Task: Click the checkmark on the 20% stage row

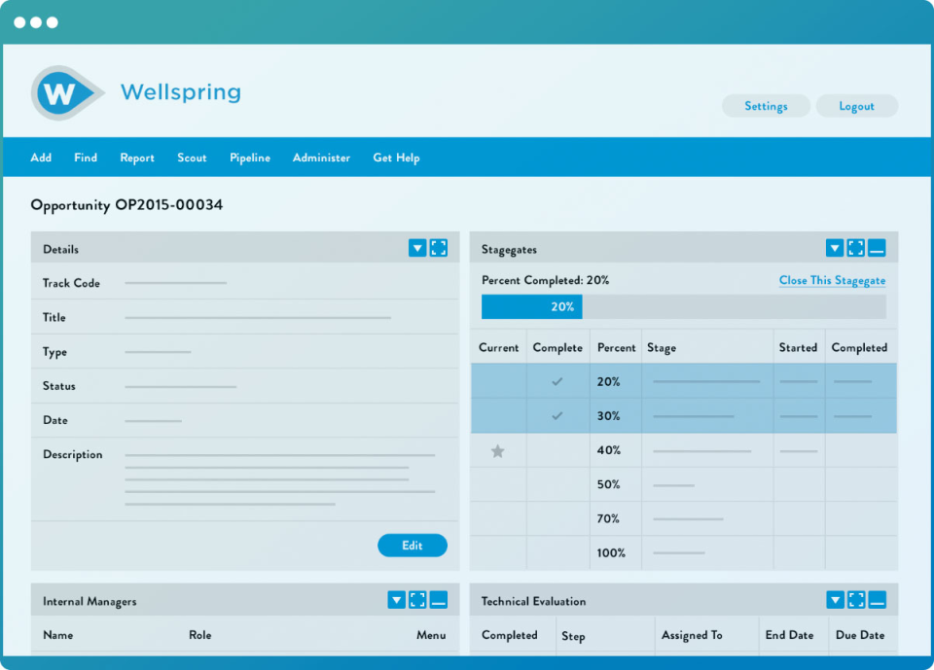Action: pos(557,381)
